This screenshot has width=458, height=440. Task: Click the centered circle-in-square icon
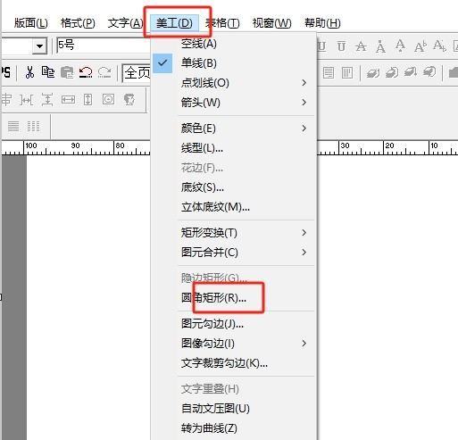click(108, 99)
